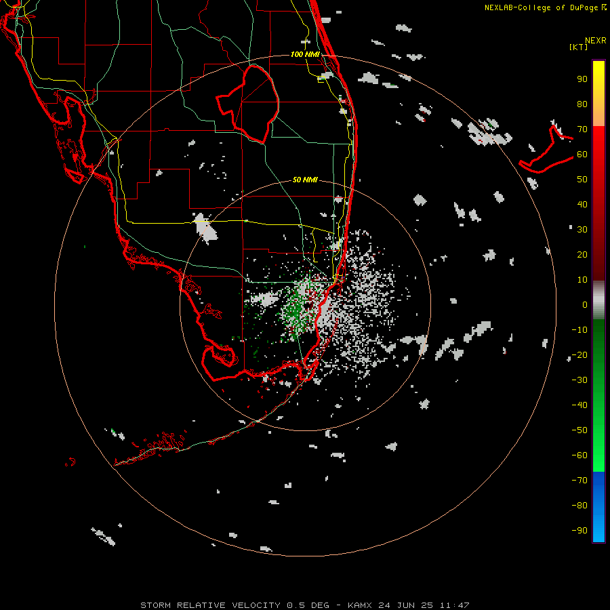Viewport: 610px width, 610px height.
Task: Select the 10 value on velocity scale
Action: [x=582, y=280]
